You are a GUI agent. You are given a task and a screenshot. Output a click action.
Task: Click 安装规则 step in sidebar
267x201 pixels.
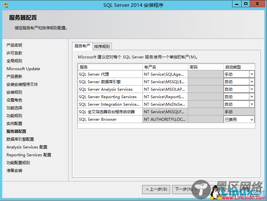[14, 92]
